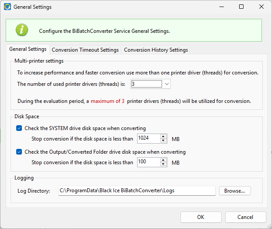Click the green info icon in the banner
This screenshot has height=229, width=272.
click(x=22, y=30)
